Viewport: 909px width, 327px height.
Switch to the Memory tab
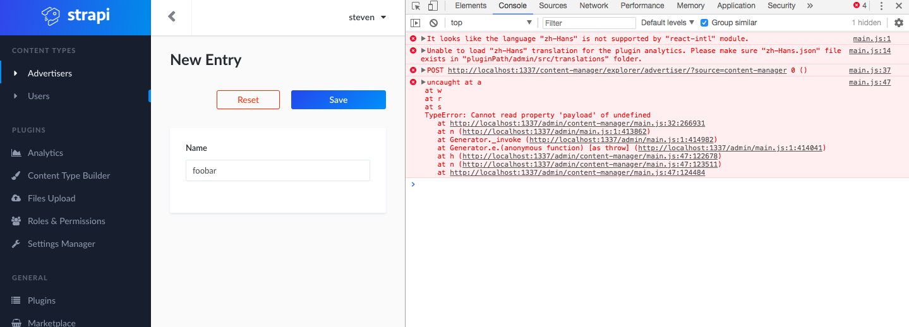click(690, 6)
